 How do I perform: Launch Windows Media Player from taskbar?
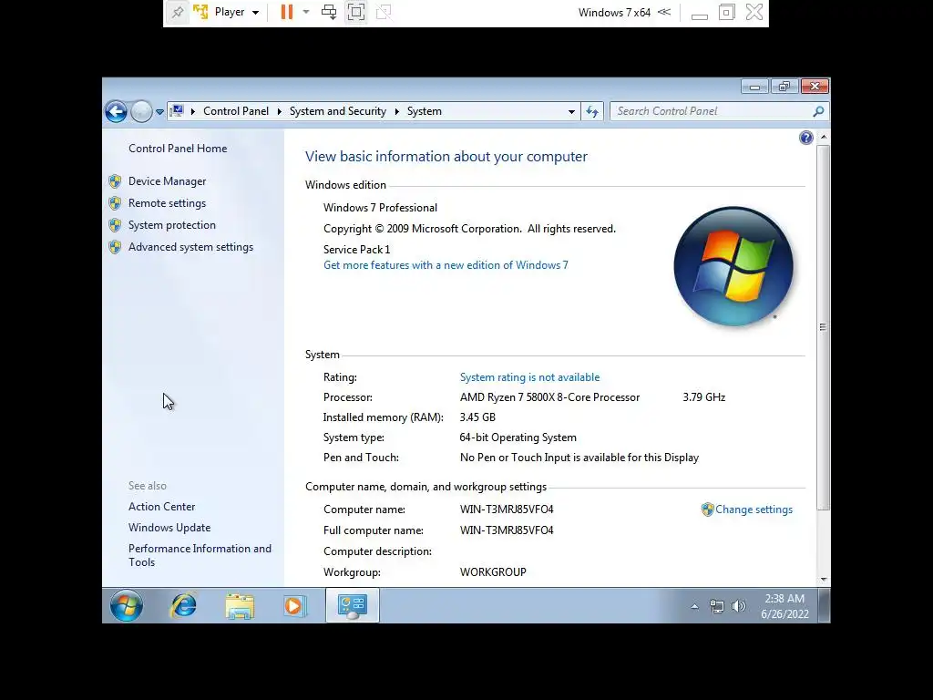tap(294, 606)
